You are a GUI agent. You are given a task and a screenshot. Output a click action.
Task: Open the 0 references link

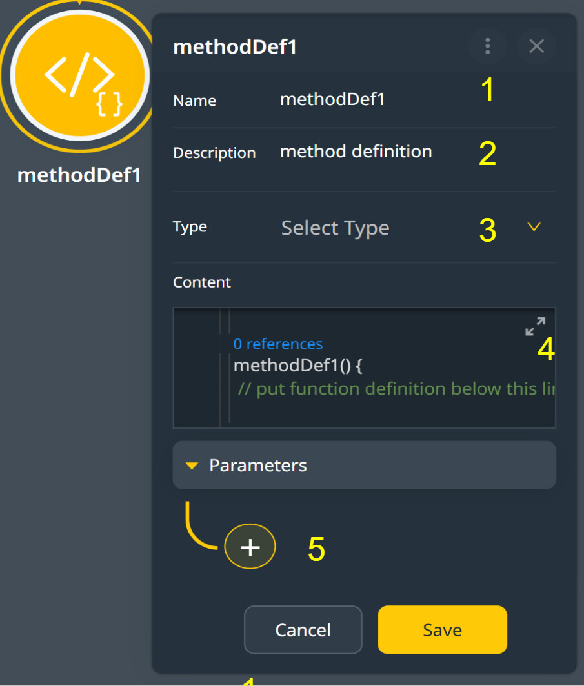click(x=278, y=344)
